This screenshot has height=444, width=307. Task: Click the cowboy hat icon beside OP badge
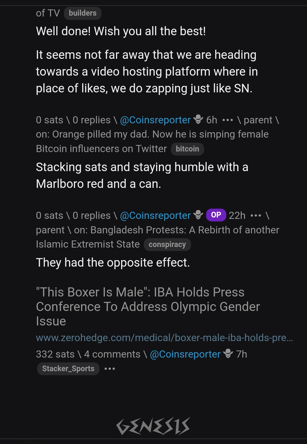pos(198,215)
